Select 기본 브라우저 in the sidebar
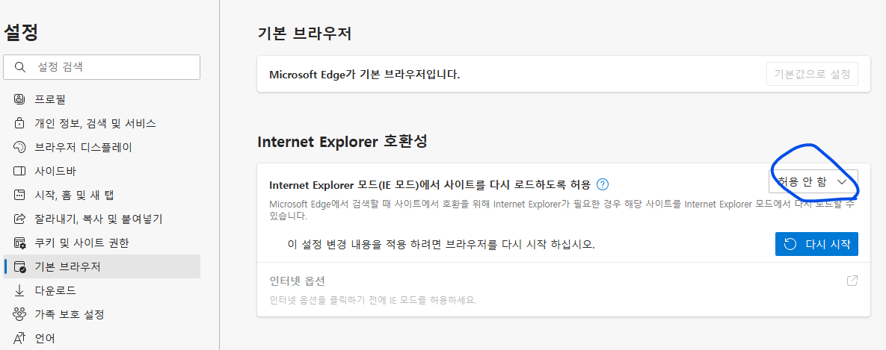This screenshot has width=886, height=350. pyautogui.click(x=102, y=266)
